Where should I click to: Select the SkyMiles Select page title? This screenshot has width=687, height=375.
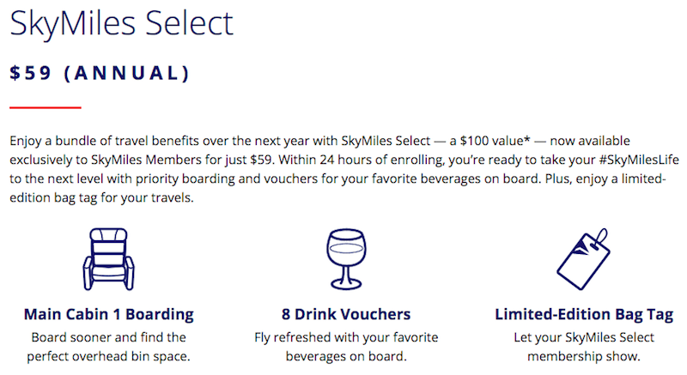coord(120,23)
